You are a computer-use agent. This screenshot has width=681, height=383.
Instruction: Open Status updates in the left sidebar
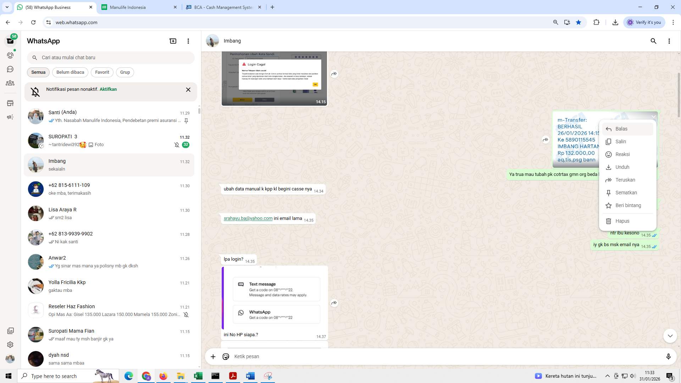(10, 55)
